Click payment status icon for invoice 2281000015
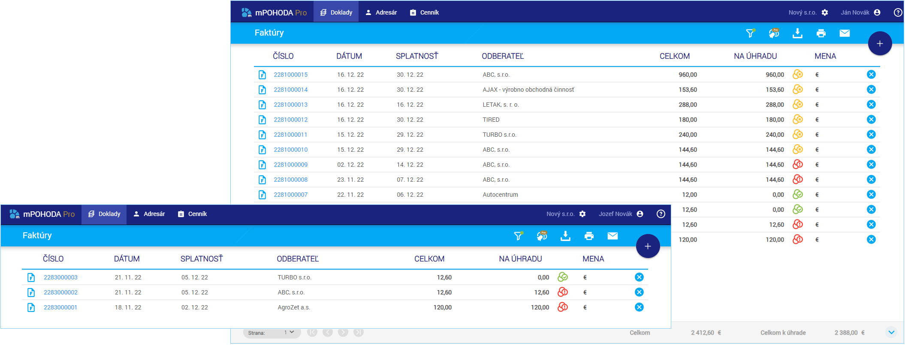Viewport: 905px width, 345px height. coord(798,74)
